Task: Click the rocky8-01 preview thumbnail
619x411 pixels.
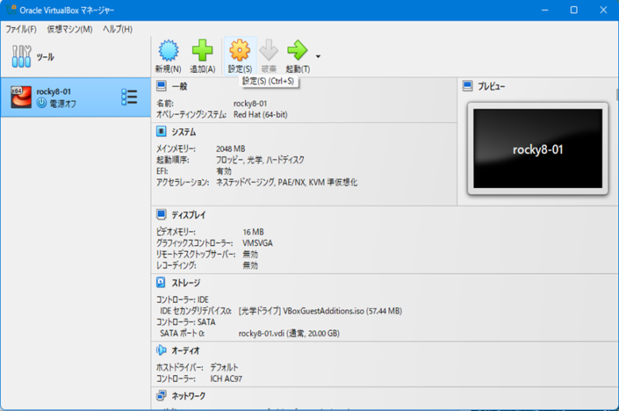Action: point(538,148)
